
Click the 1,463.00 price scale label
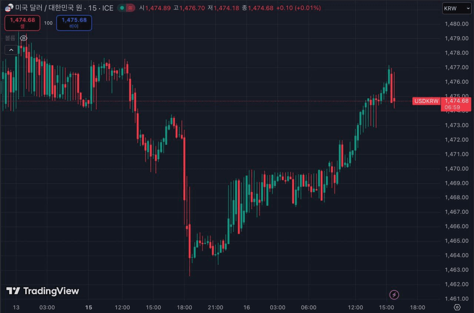click(456, 270)
